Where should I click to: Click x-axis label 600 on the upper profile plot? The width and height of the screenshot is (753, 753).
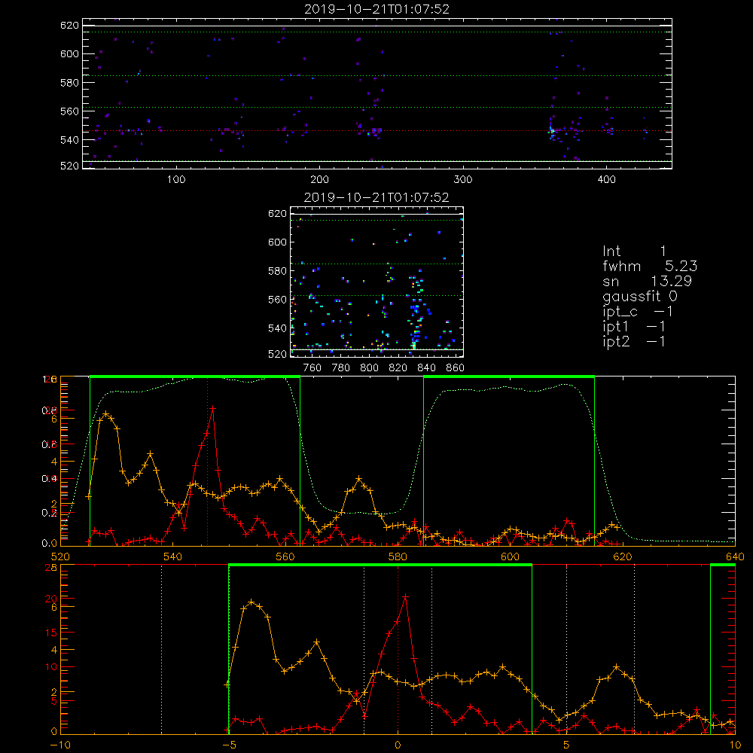coord(510,556)
